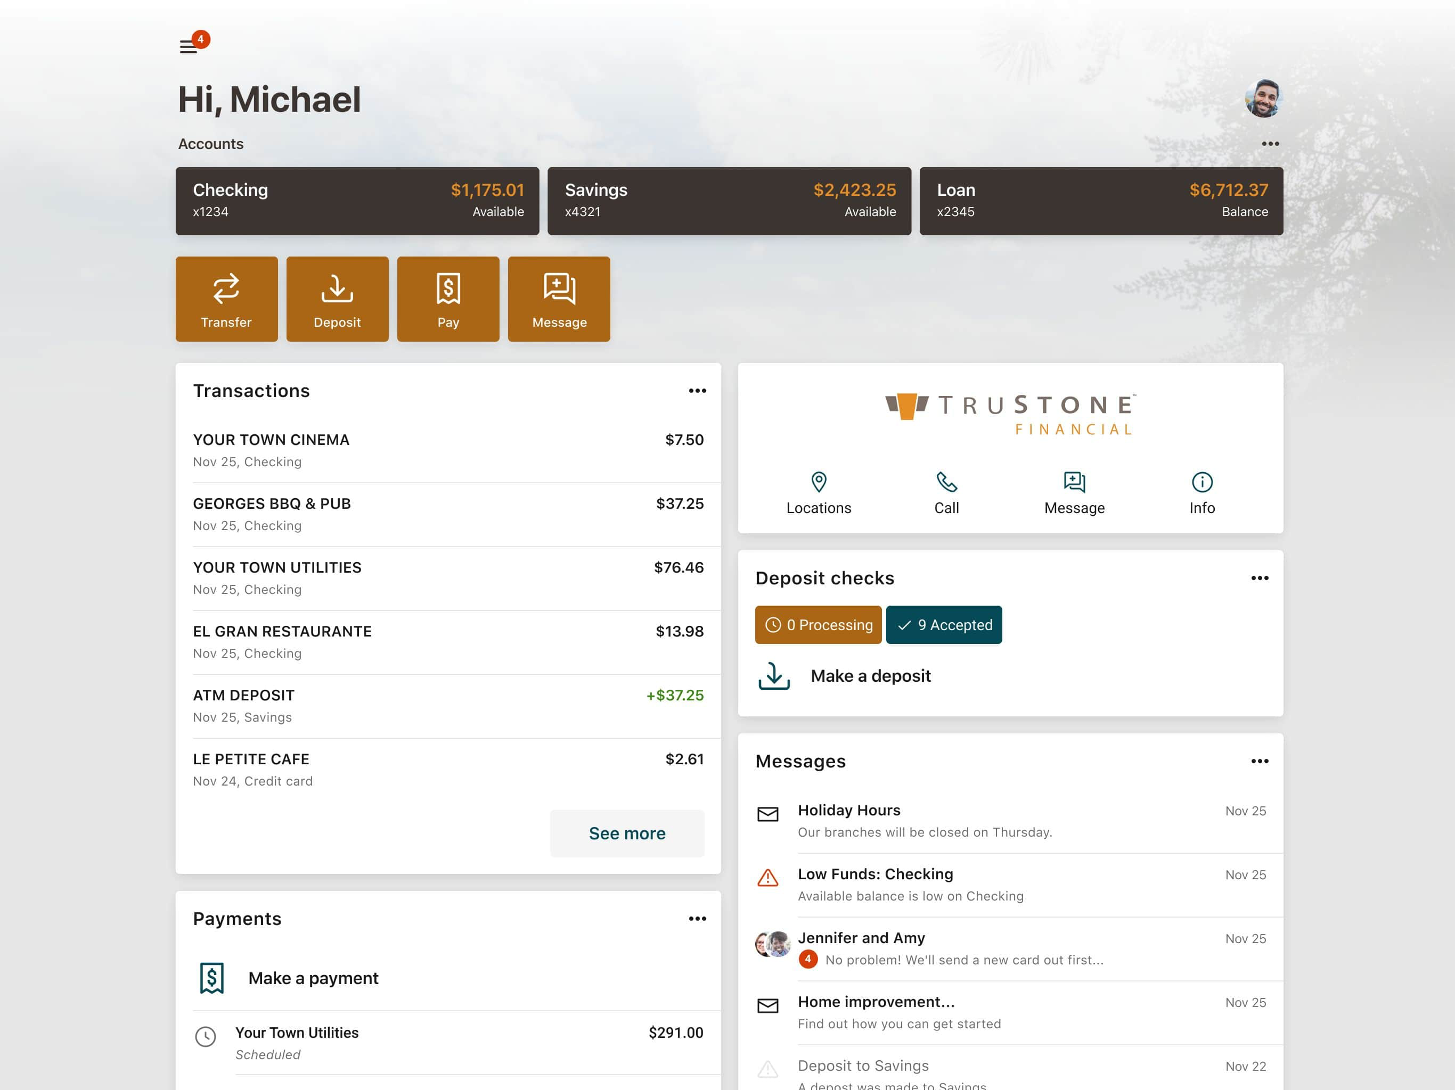Open the GEORGES BBQ & PUB transaction
Image resolution: width=1455 pixels, height=1090 pixels.
pos(448,514)
